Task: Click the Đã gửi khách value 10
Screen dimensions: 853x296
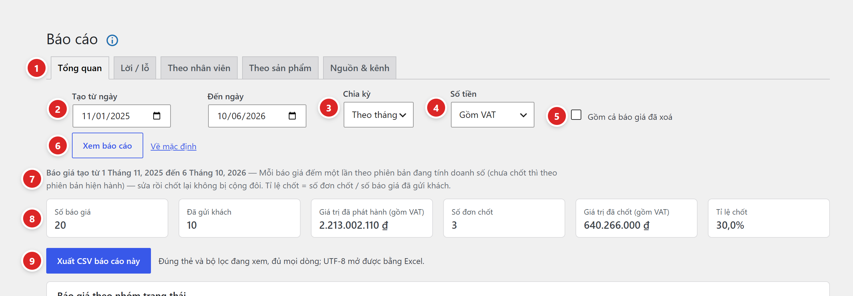Action: (192, 225)
